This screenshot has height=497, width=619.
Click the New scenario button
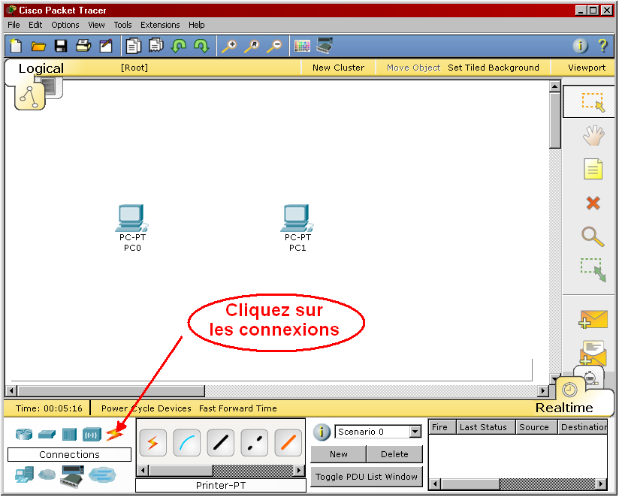coord(338,454)
